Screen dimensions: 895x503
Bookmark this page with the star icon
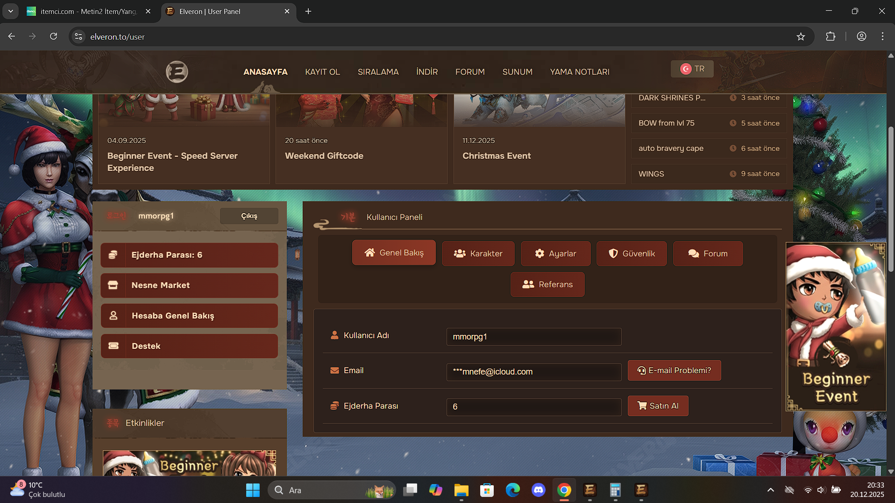tap(801, 36)
